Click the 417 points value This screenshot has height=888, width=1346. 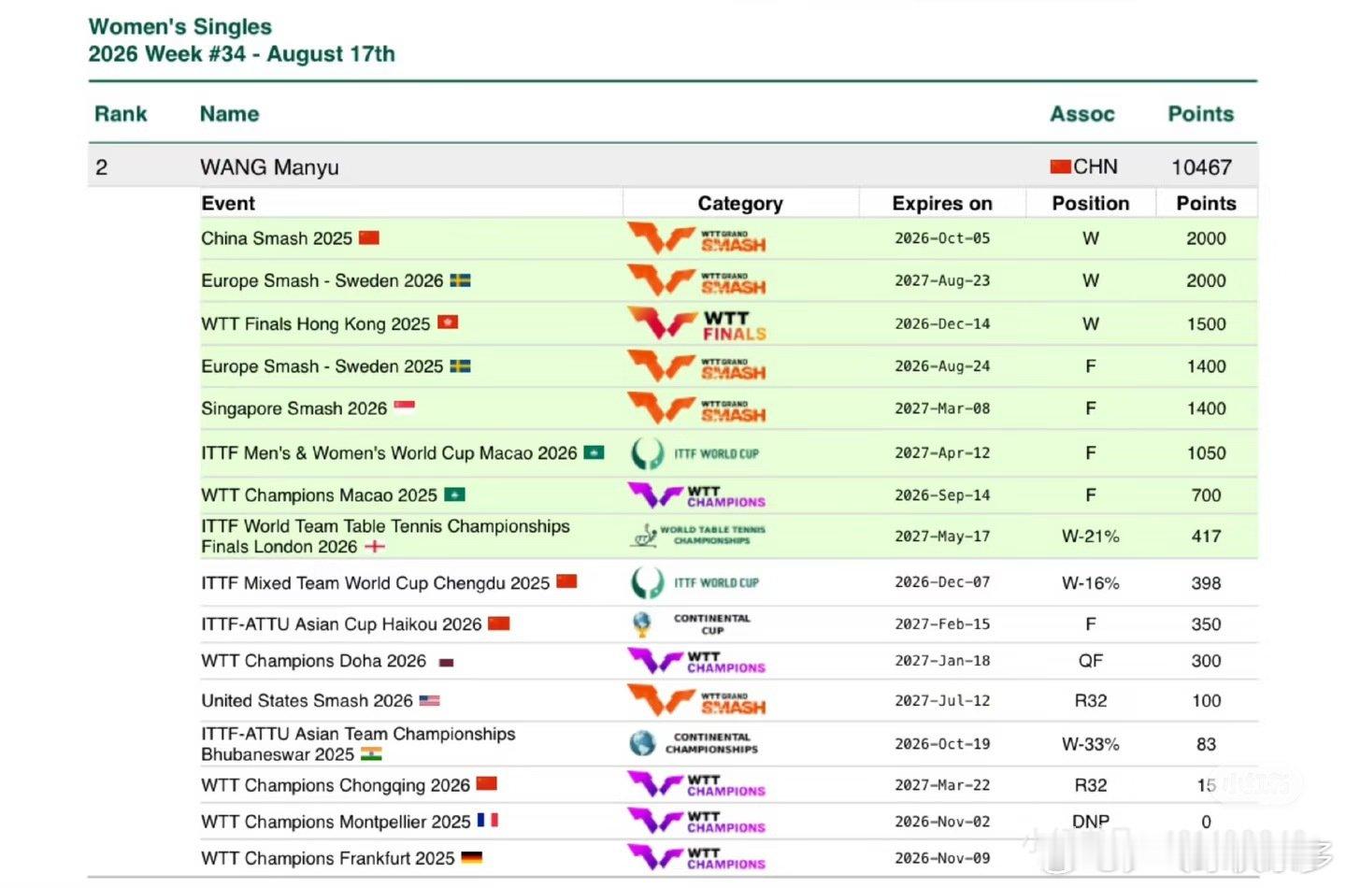(1207, 537)
